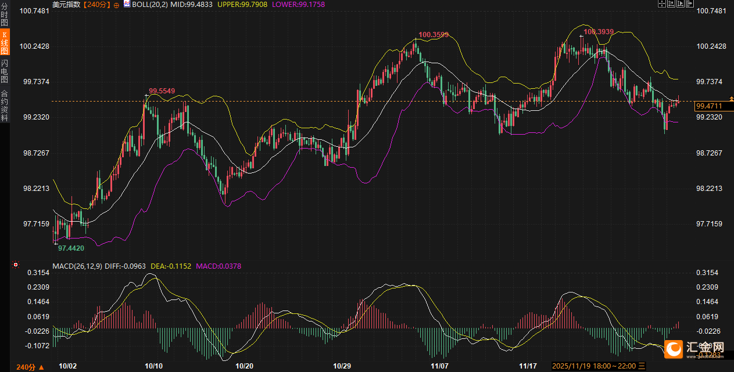Click the current price tag 99.4711

[x=709, y=106]
